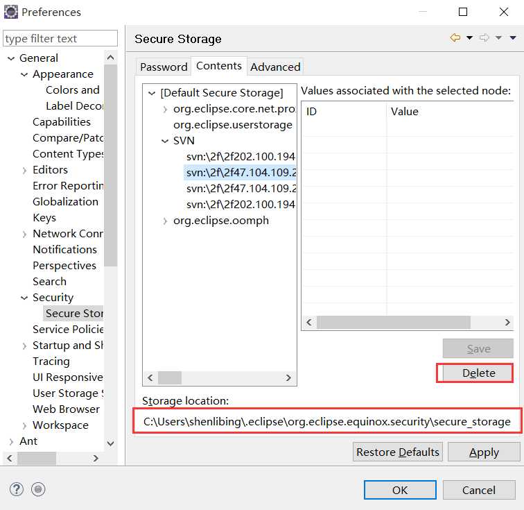The image size is (524, 510).
Task: Expand the Workspace tree node
Action: pyautogui.click(x=24, y=425)
